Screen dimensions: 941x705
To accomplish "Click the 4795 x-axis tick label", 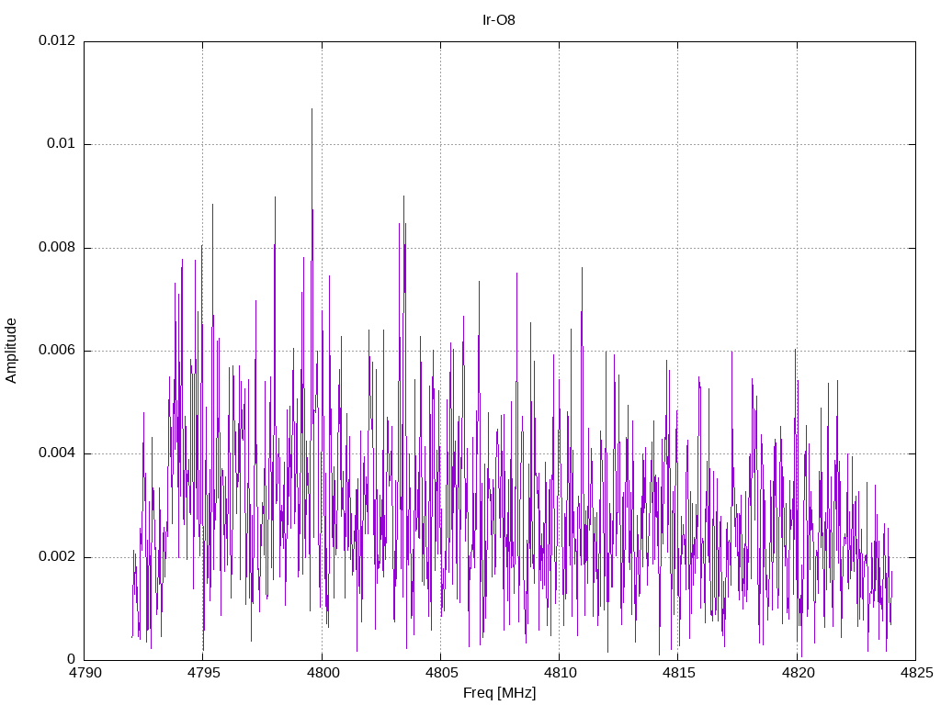I will (x=203, y=673).
